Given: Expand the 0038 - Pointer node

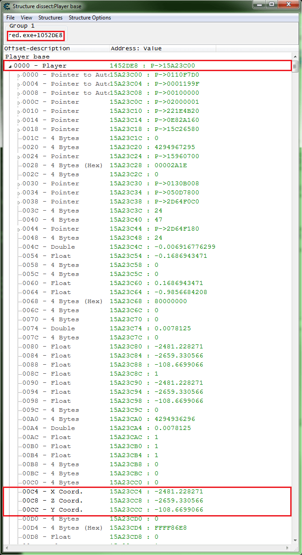Looking at the screenshot, I should [x=19, y=202].
